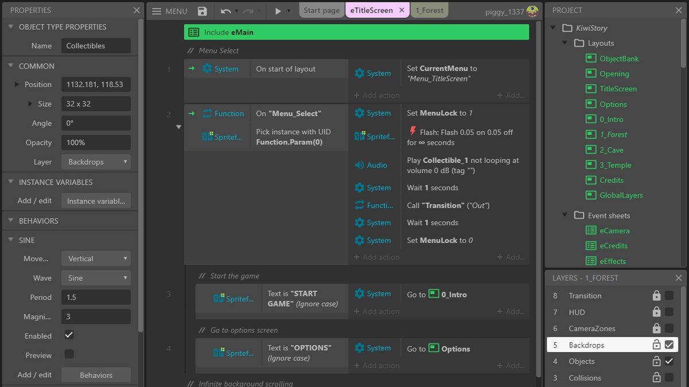
Task: Select the 2_Cave layout icon
Action: [x=591, y=150]
